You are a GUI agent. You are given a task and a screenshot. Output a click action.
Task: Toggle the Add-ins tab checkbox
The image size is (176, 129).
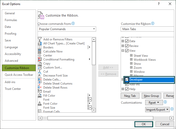click(127, 84)
